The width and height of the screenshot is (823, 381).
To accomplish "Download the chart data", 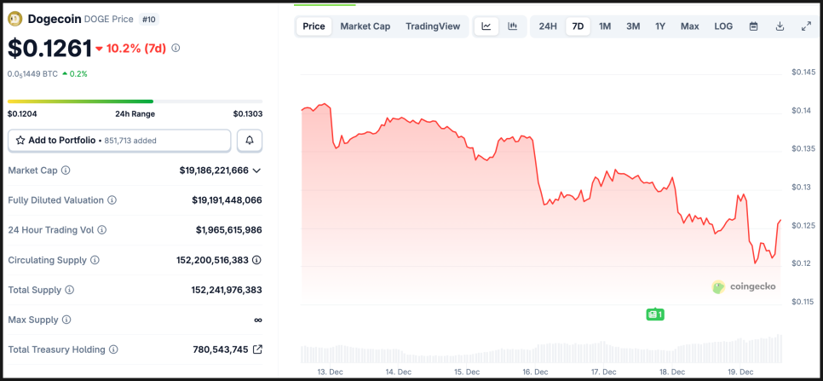I will 780,26.
